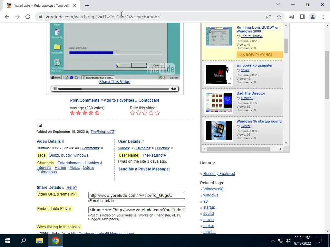The image size is (330, 247).
Task: Click the Videos link in User Details
Action: 123,148
